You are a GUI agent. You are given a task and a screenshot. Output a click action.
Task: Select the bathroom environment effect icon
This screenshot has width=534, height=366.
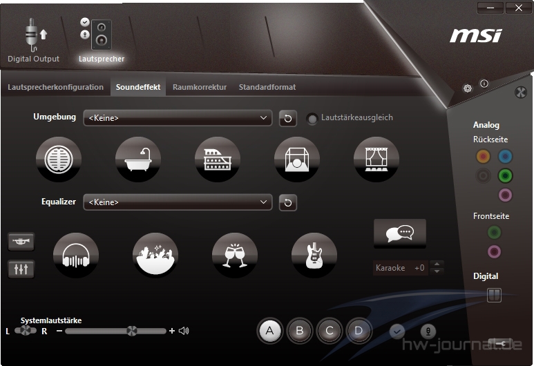(138, 160)
